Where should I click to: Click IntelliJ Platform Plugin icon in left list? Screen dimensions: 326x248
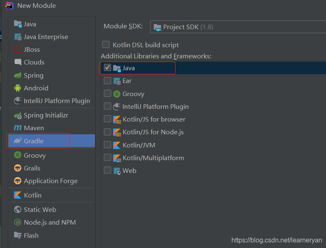pos(18,101)
